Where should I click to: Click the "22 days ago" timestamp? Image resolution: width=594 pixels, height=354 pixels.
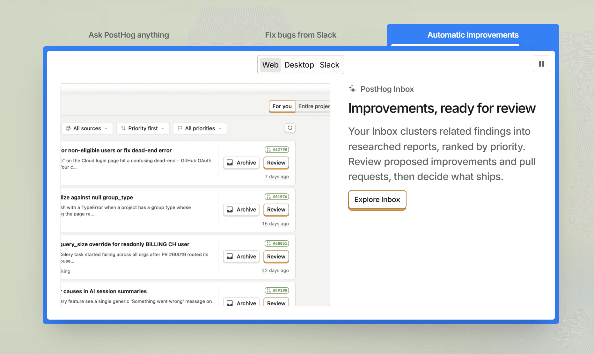pos(275,271)
